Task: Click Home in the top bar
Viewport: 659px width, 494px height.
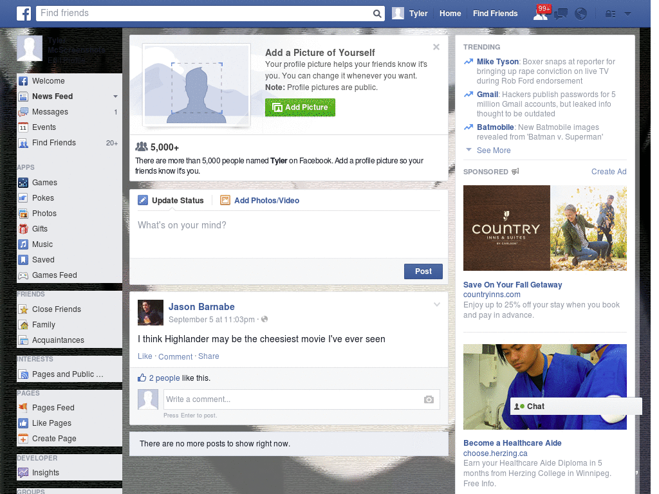Action: pos(450,14)
